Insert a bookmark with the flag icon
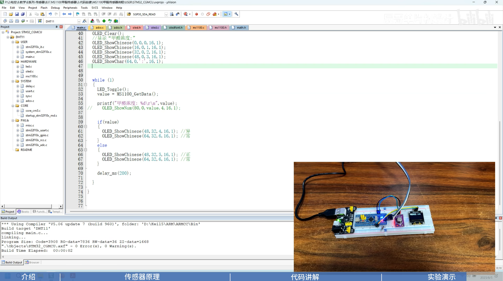503x281 pixels. coord(78,14)
